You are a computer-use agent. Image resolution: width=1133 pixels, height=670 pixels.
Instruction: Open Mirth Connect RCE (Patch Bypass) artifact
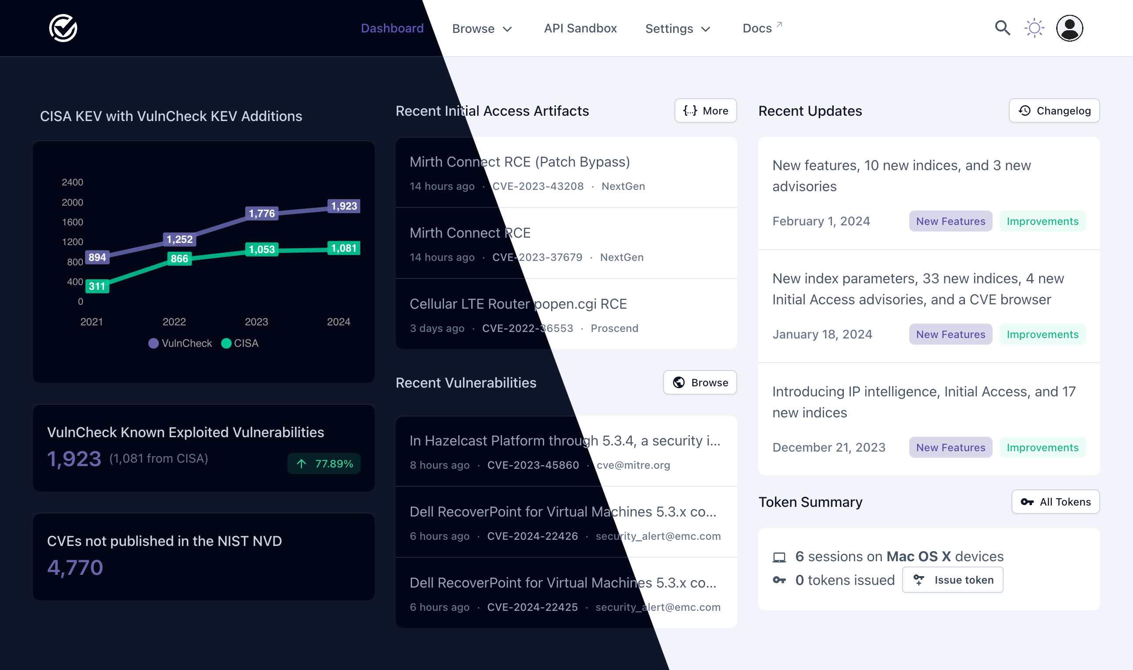[x=566, y=172]
